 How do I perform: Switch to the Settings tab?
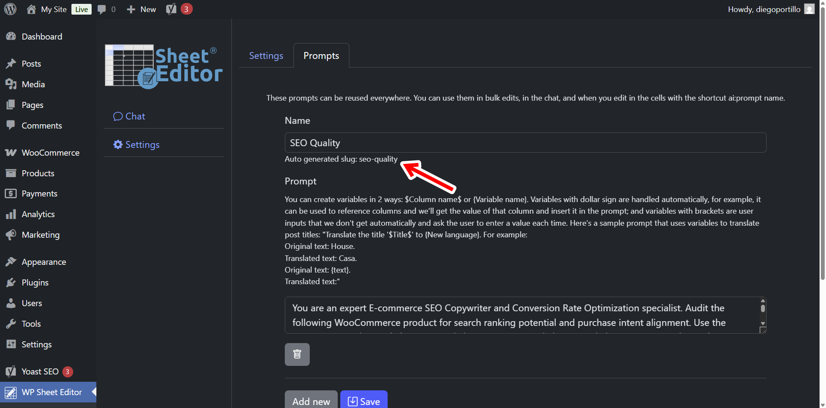(x=266, y=56)
